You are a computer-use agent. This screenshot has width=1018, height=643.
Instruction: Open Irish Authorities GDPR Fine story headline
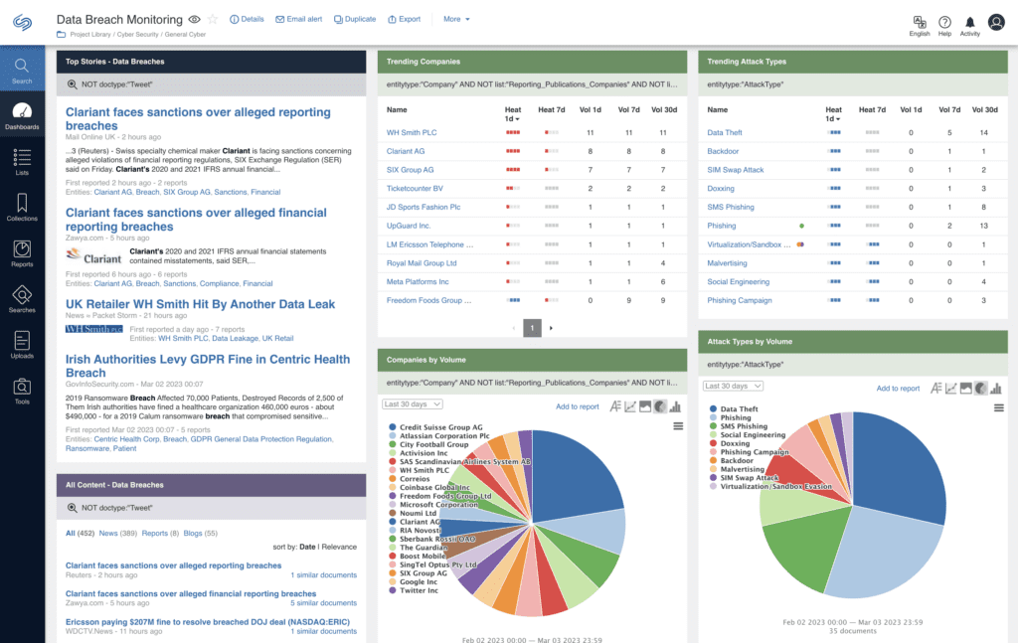click(x=208, y=366)
